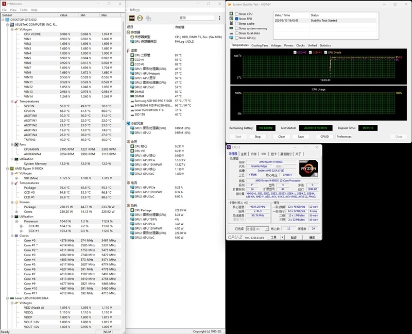
Task: Collapse the motherboard Voltages group in HWMonitor
Action: (x=12, y=29)
